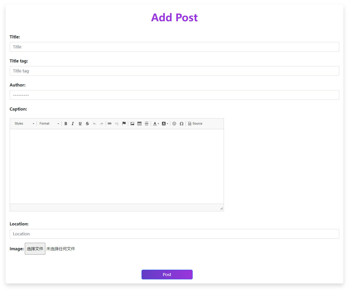The height and width of the screenshot is (306, 348).
Task: Open the Styles dropdown
Action: pyautogui.click(x=24, y=124)
